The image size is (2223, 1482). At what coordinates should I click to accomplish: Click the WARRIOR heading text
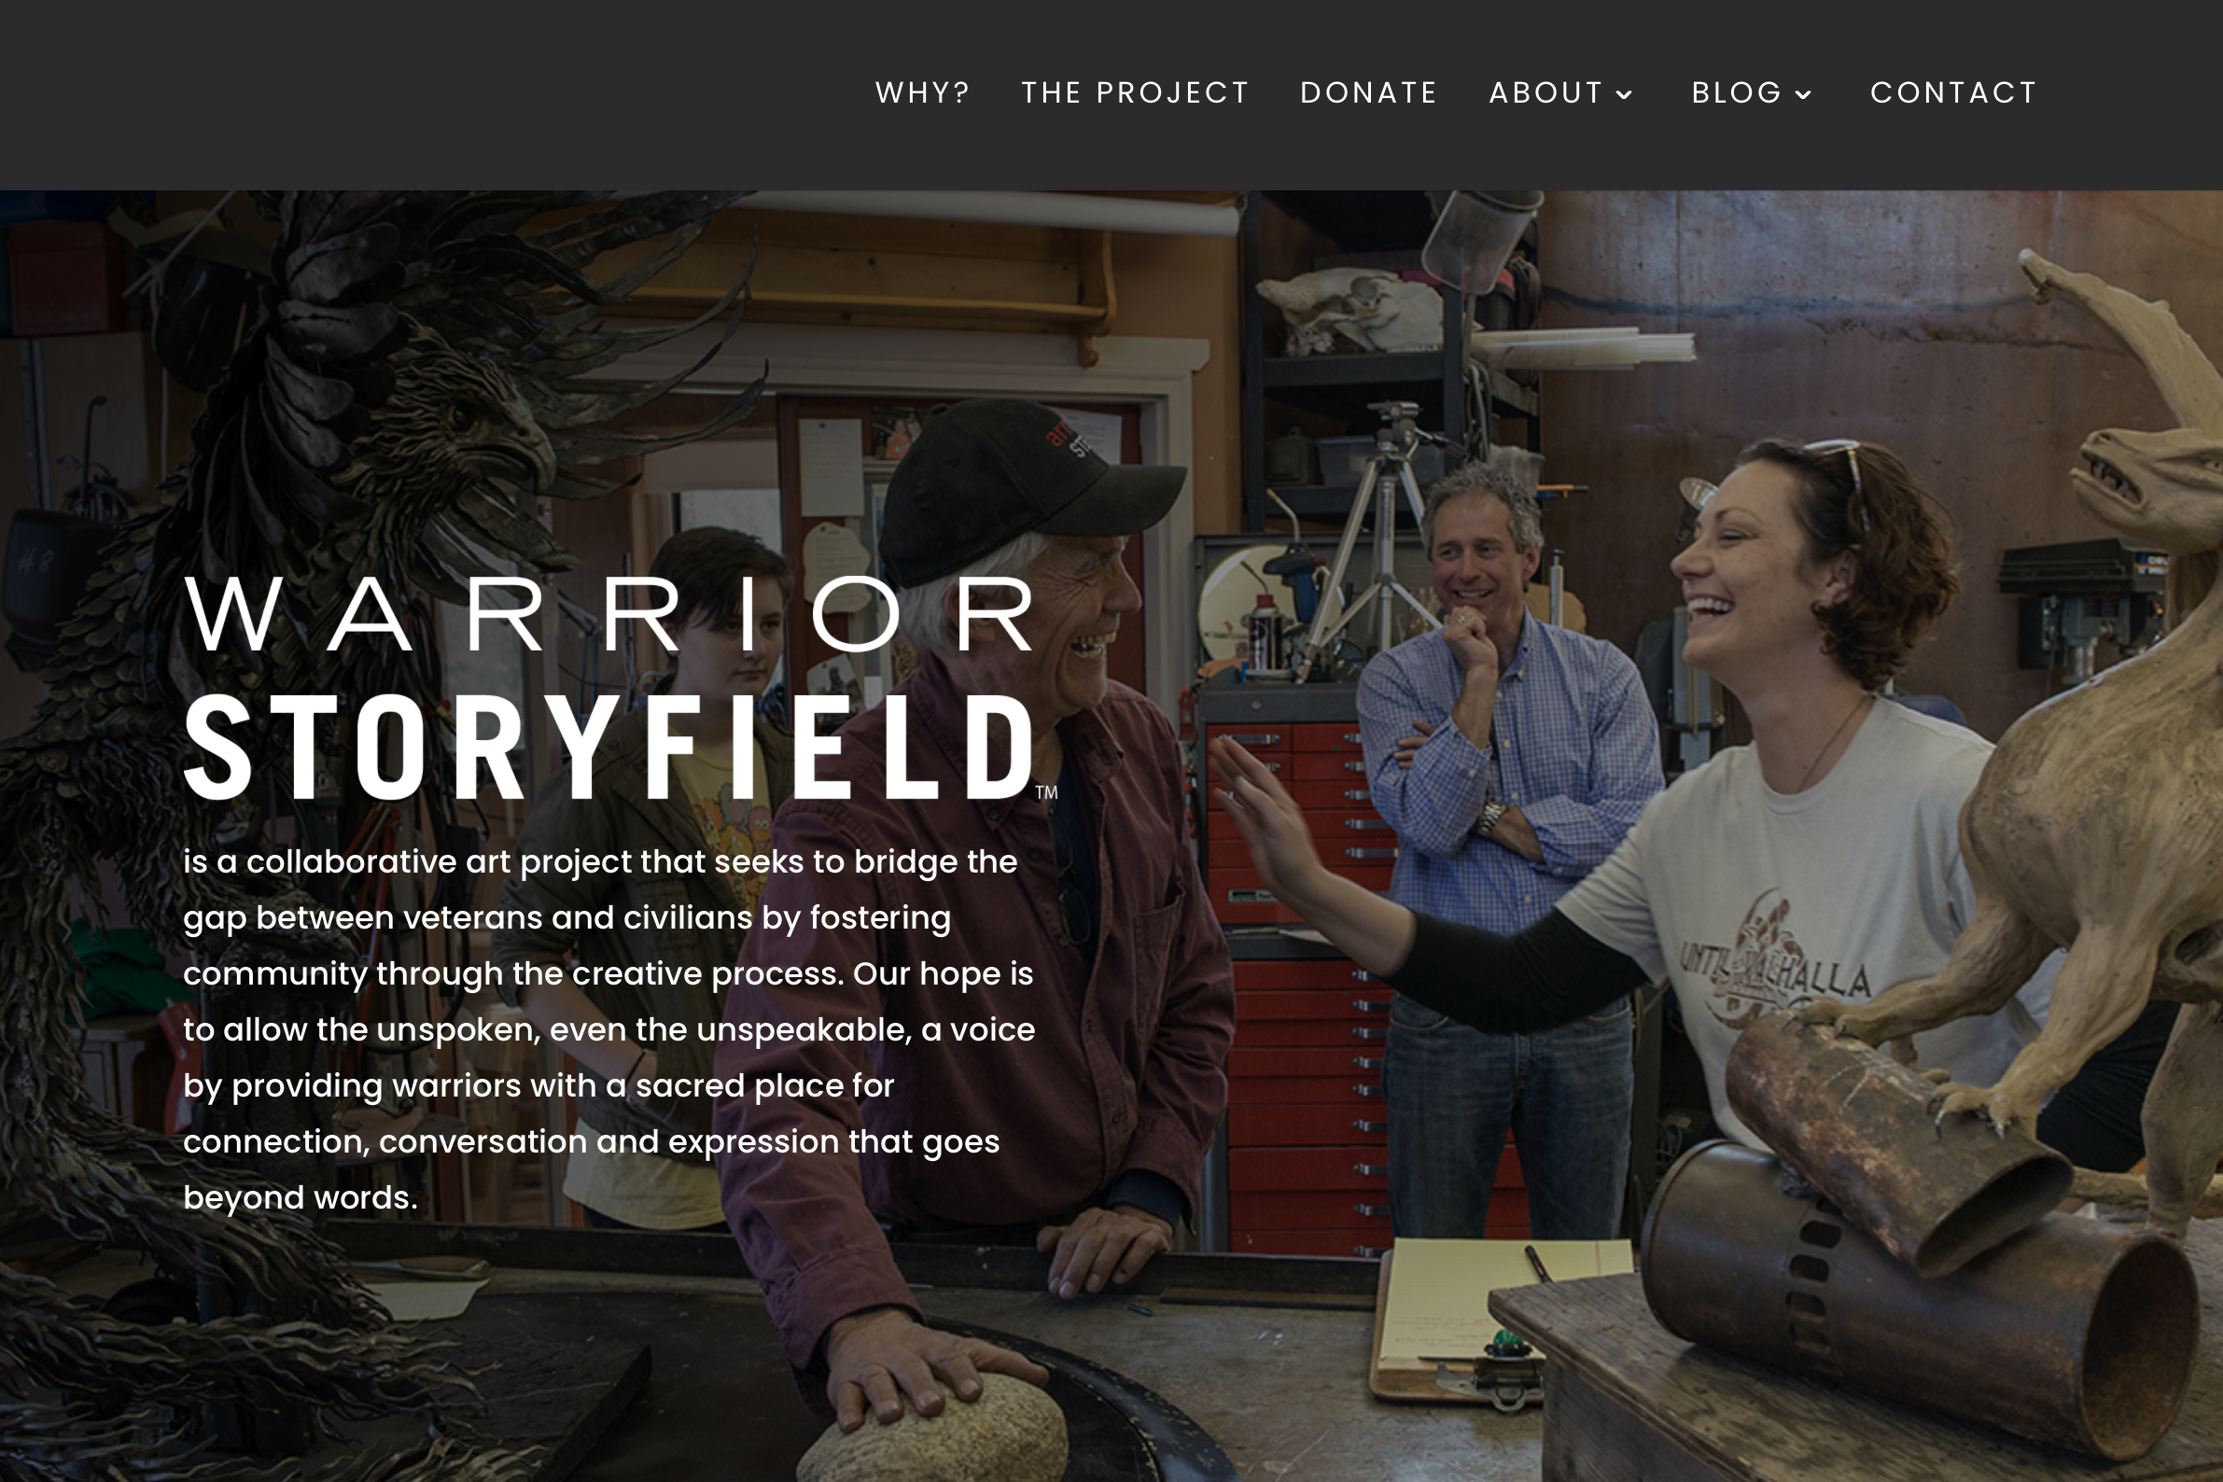(x=609, y=614)
